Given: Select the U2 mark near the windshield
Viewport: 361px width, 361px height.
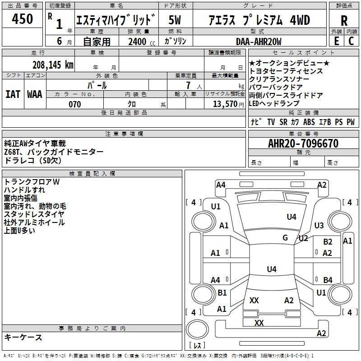Looking at the screenshot, I should (x=303, y=238).
